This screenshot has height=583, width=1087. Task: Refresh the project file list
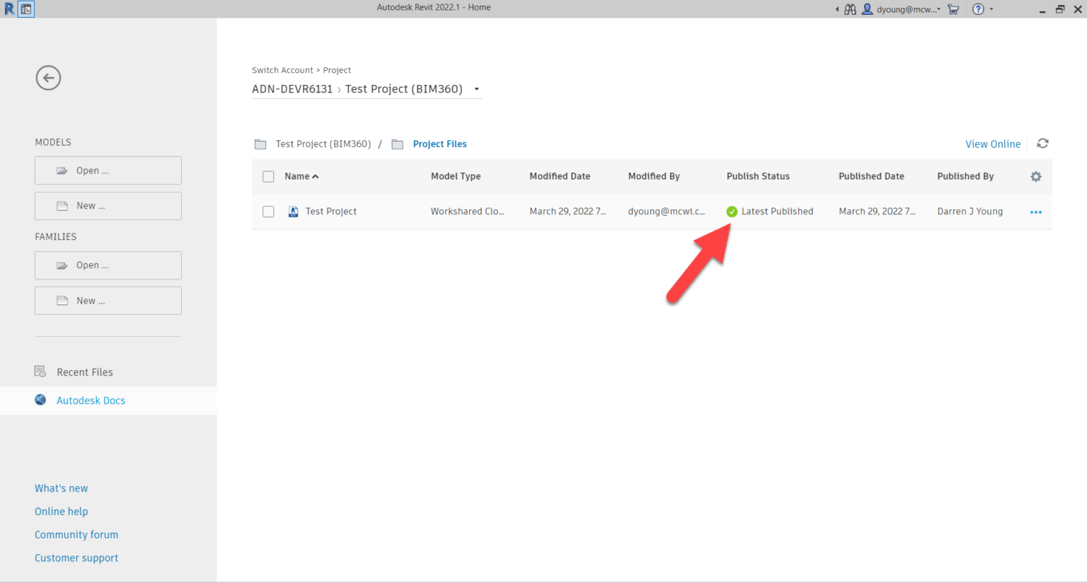[x=1042, y=143]
